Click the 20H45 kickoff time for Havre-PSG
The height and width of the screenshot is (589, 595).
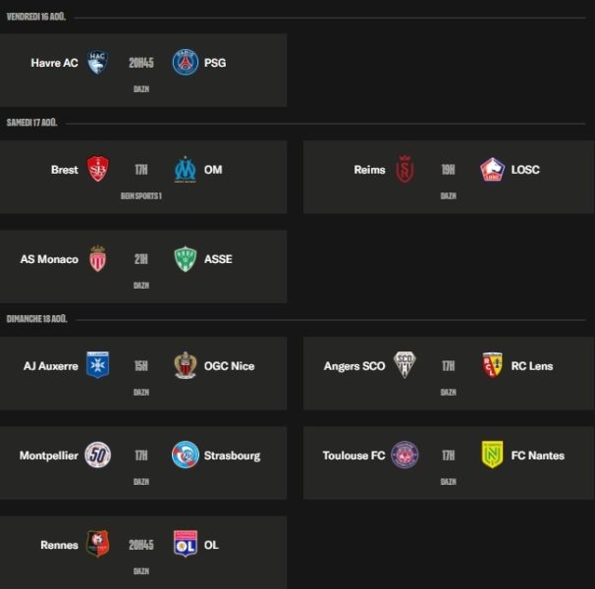(141, 63)
